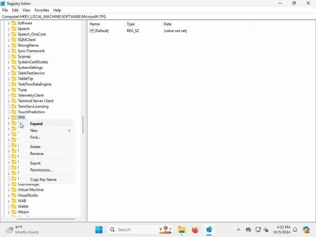316x237 pixels.
Task: Open the New submenu arrow
Action: (69, 131)
